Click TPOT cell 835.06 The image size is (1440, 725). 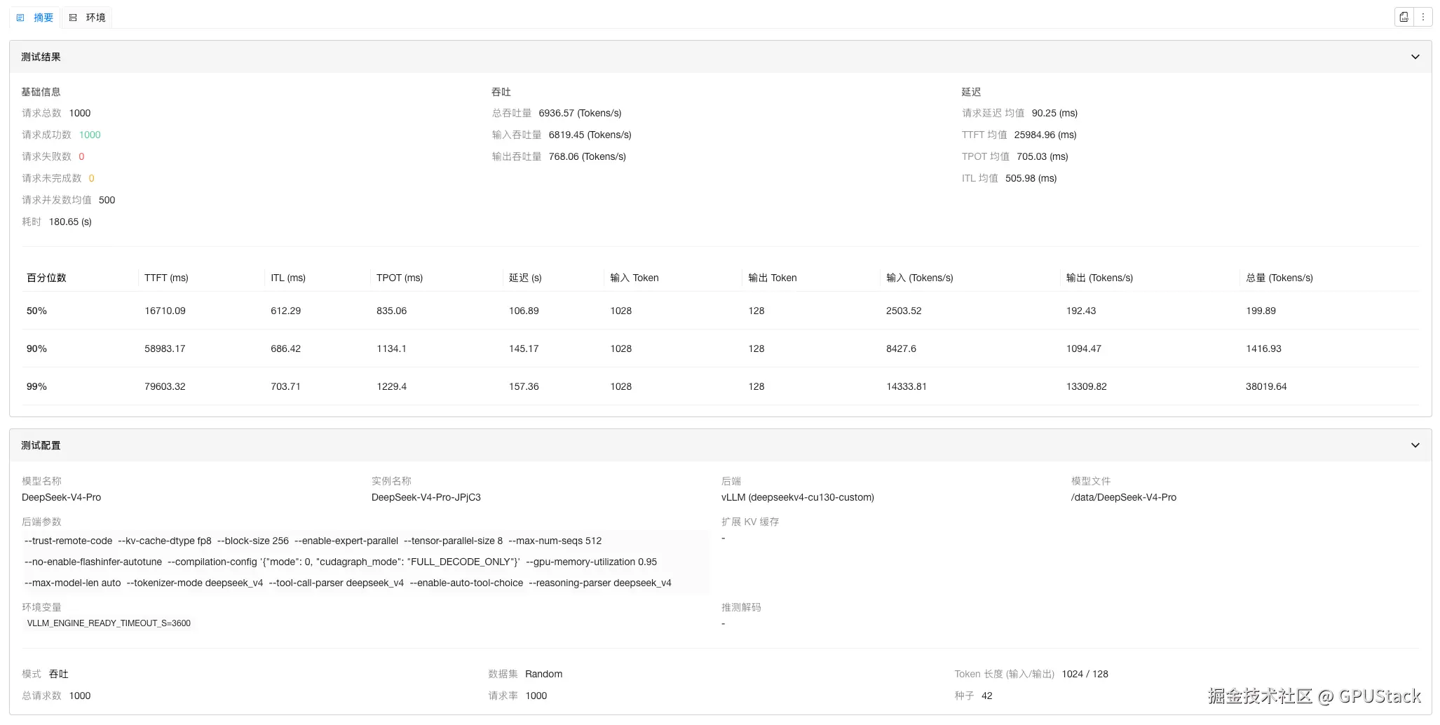tap(391, 311)
